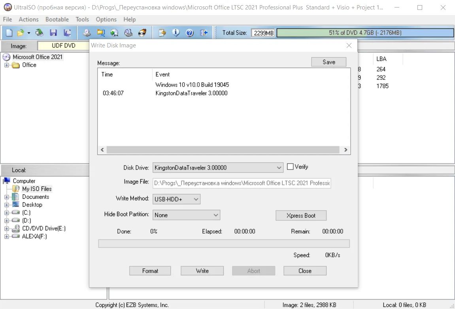Expand the Desktop node in Local tree
The height and width of the screenshot is (309, 455).
[6, 205]
